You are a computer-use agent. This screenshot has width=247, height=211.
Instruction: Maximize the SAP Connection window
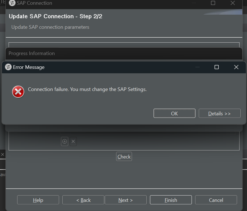pos(213,3)
